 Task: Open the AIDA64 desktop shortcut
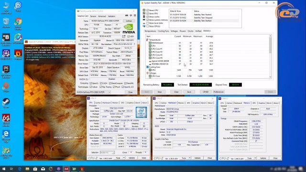6,120
